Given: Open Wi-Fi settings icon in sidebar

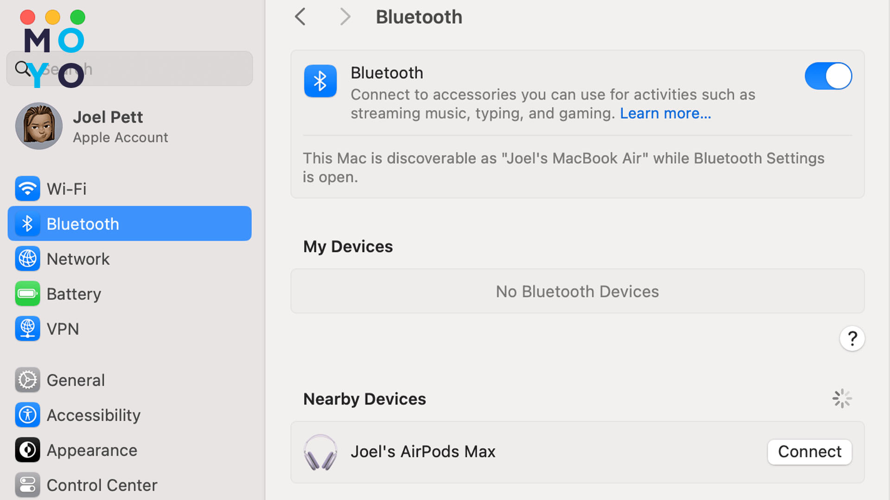Looking at the screenshot, I should pos(27,189).
